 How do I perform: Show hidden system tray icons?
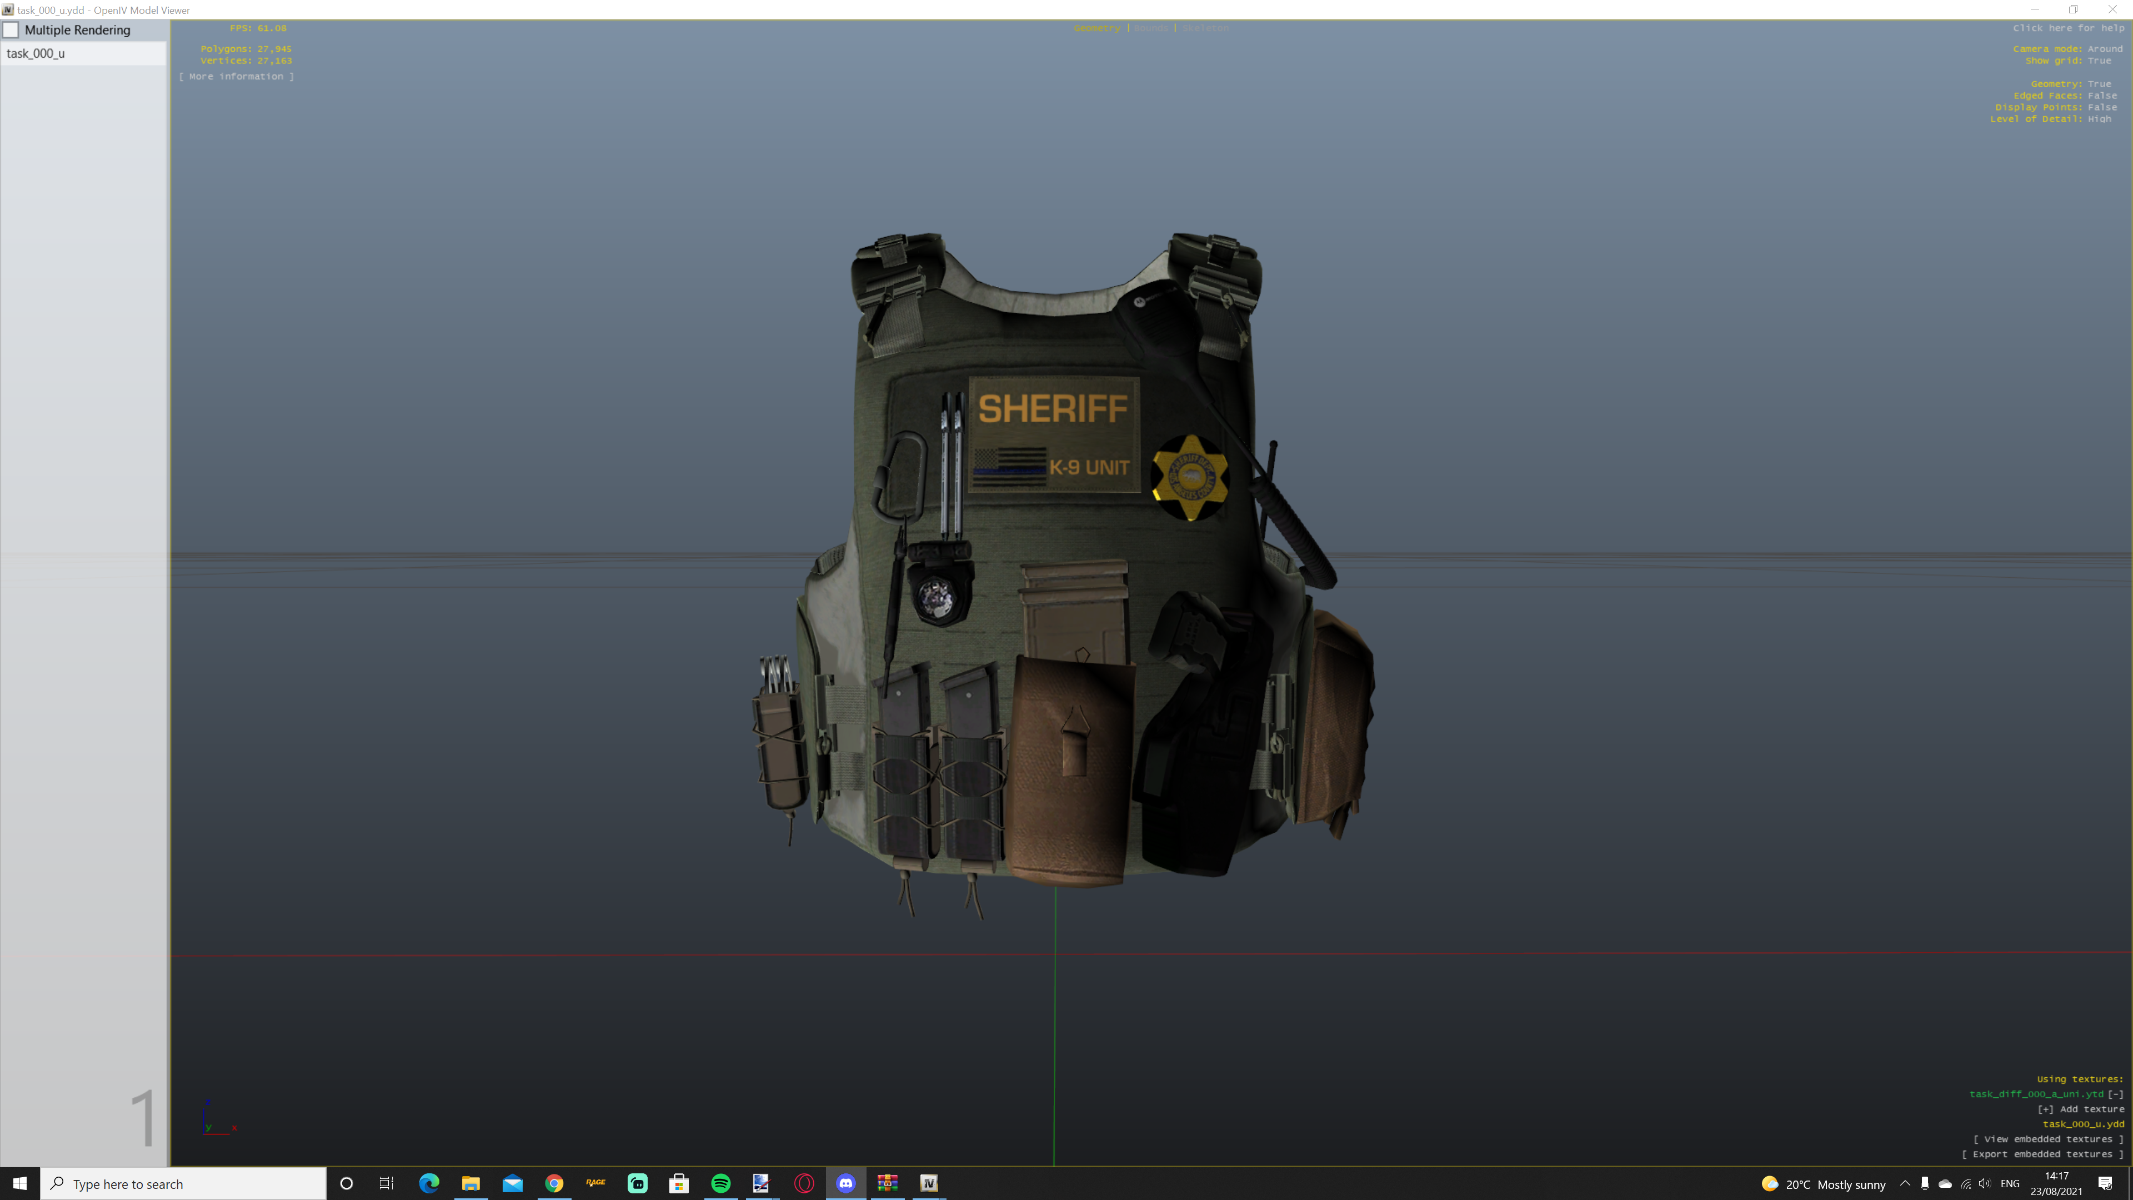click(x=1905, y=1183)
